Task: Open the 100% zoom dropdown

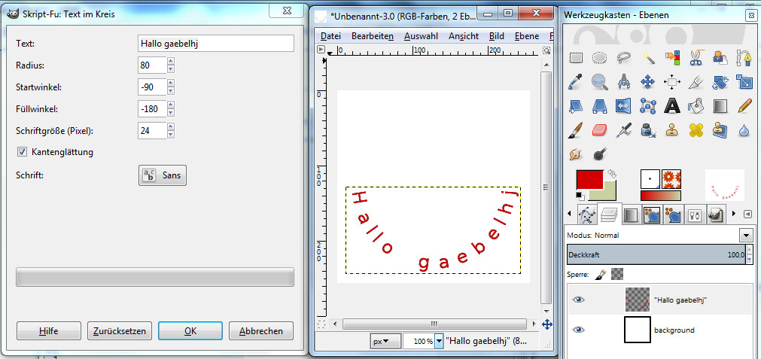Action: click(439, 342)
